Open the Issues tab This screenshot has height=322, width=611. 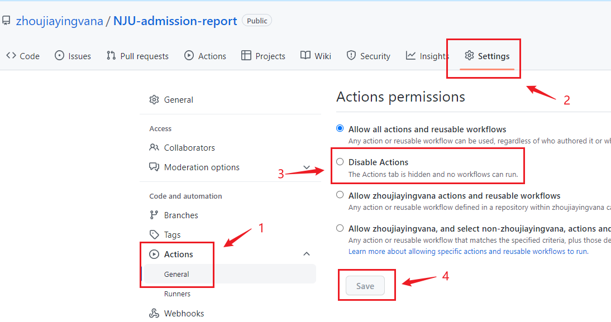coord(73,56)
